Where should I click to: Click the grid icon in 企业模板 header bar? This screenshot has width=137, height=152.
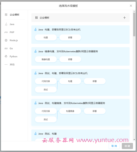[x=36, y=18]
